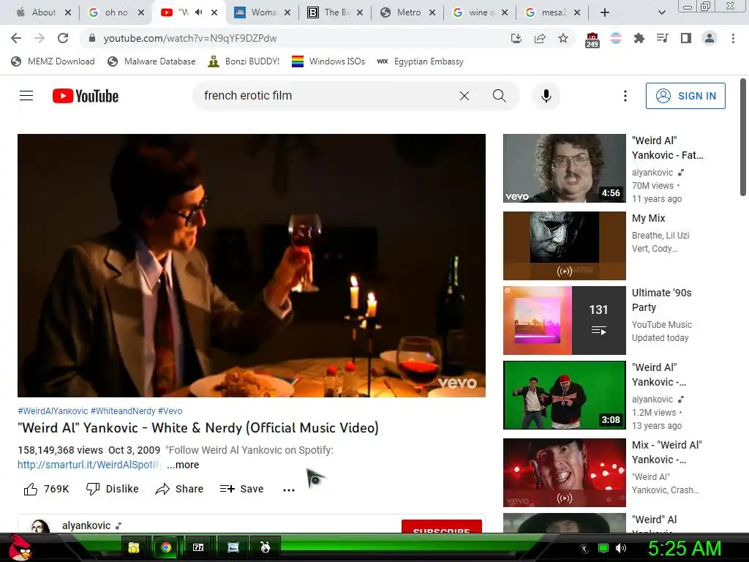Open the Egyptian Embassy bookmark

(x=420, y=61)
